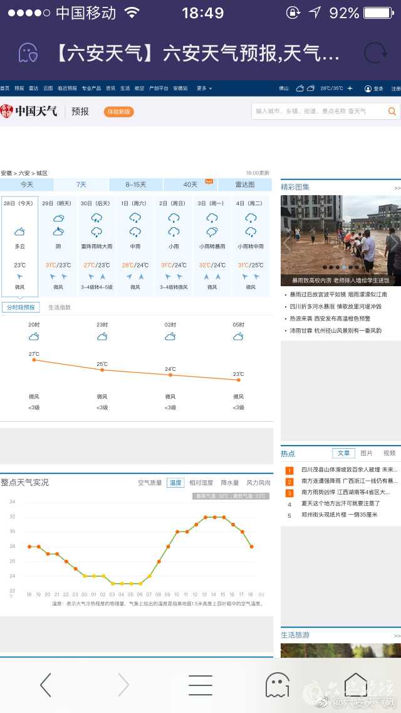The width and height of the screenshot is (401, 713).
Task: Switch to the 8–15天 forecast tab
Action: click(136, 185)
